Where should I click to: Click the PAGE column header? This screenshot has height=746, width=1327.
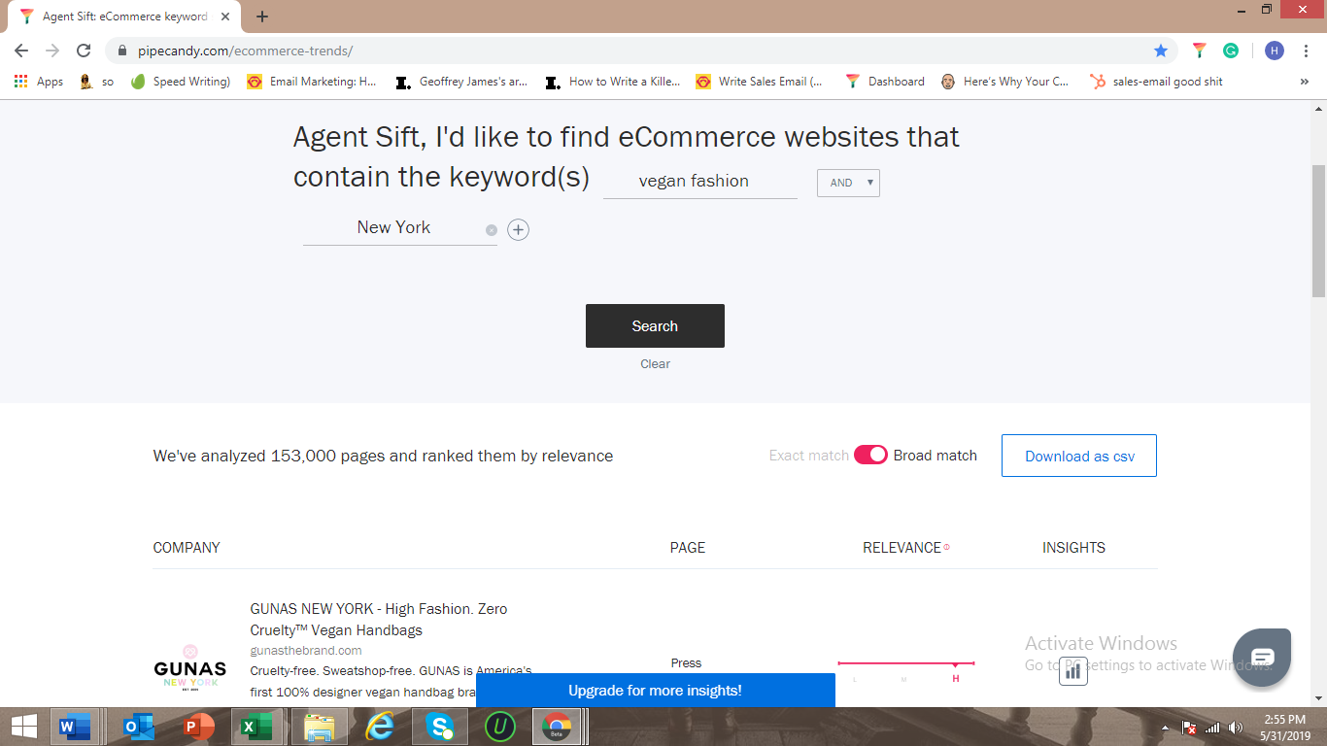click(x=688, y=548)
